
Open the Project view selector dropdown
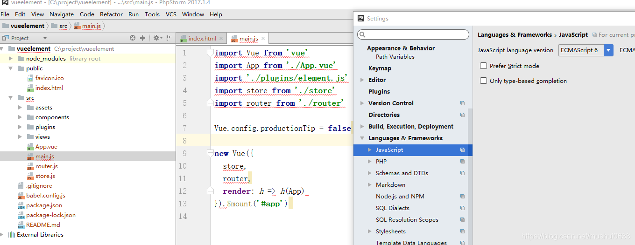[x=45, y=38]
